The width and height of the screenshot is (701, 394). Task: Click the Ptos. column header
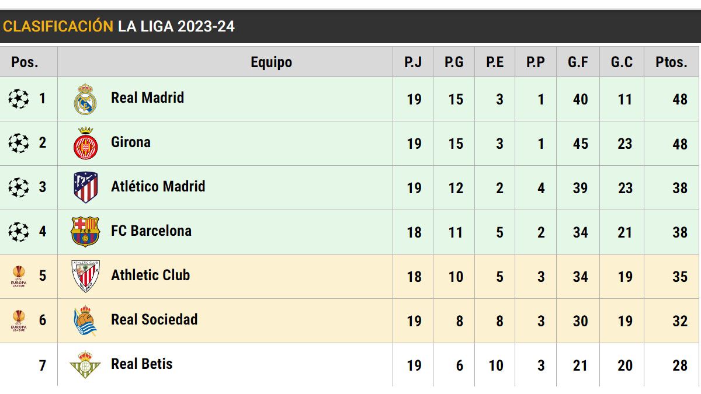(x=671, y=62)
